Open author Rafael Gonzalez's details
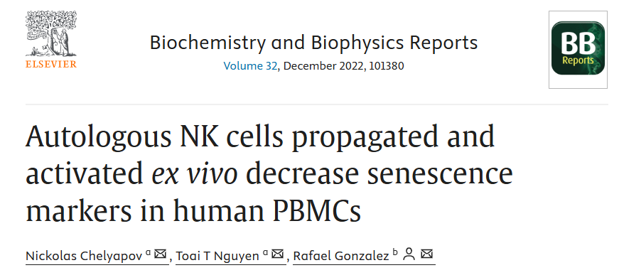 341,256
